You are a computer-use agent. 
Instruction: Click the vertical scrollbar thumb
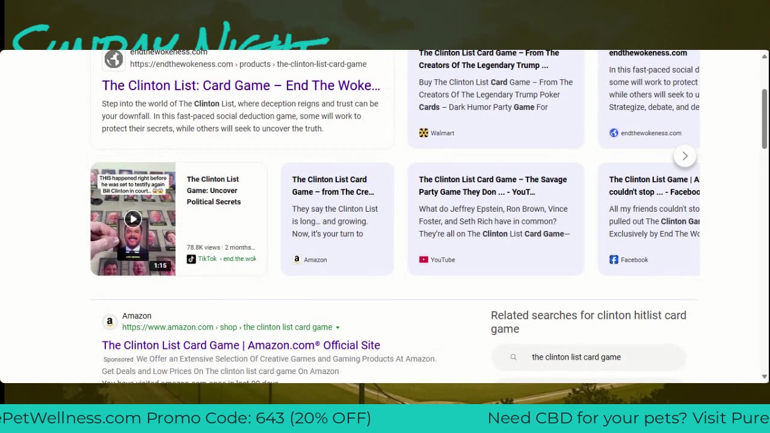point(765,118)
